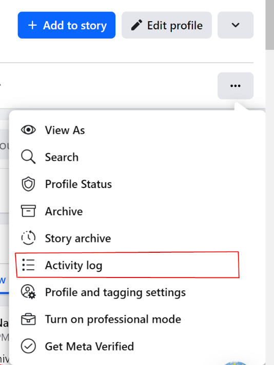Click the magnifying glass Search icon

pos(28,157)
